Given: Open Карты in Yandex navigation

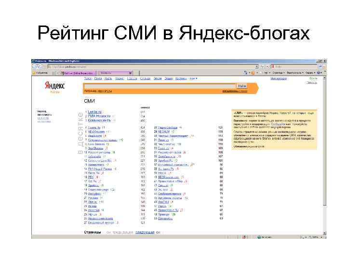Looking at the screenshot, I should [x=108, y=78].
